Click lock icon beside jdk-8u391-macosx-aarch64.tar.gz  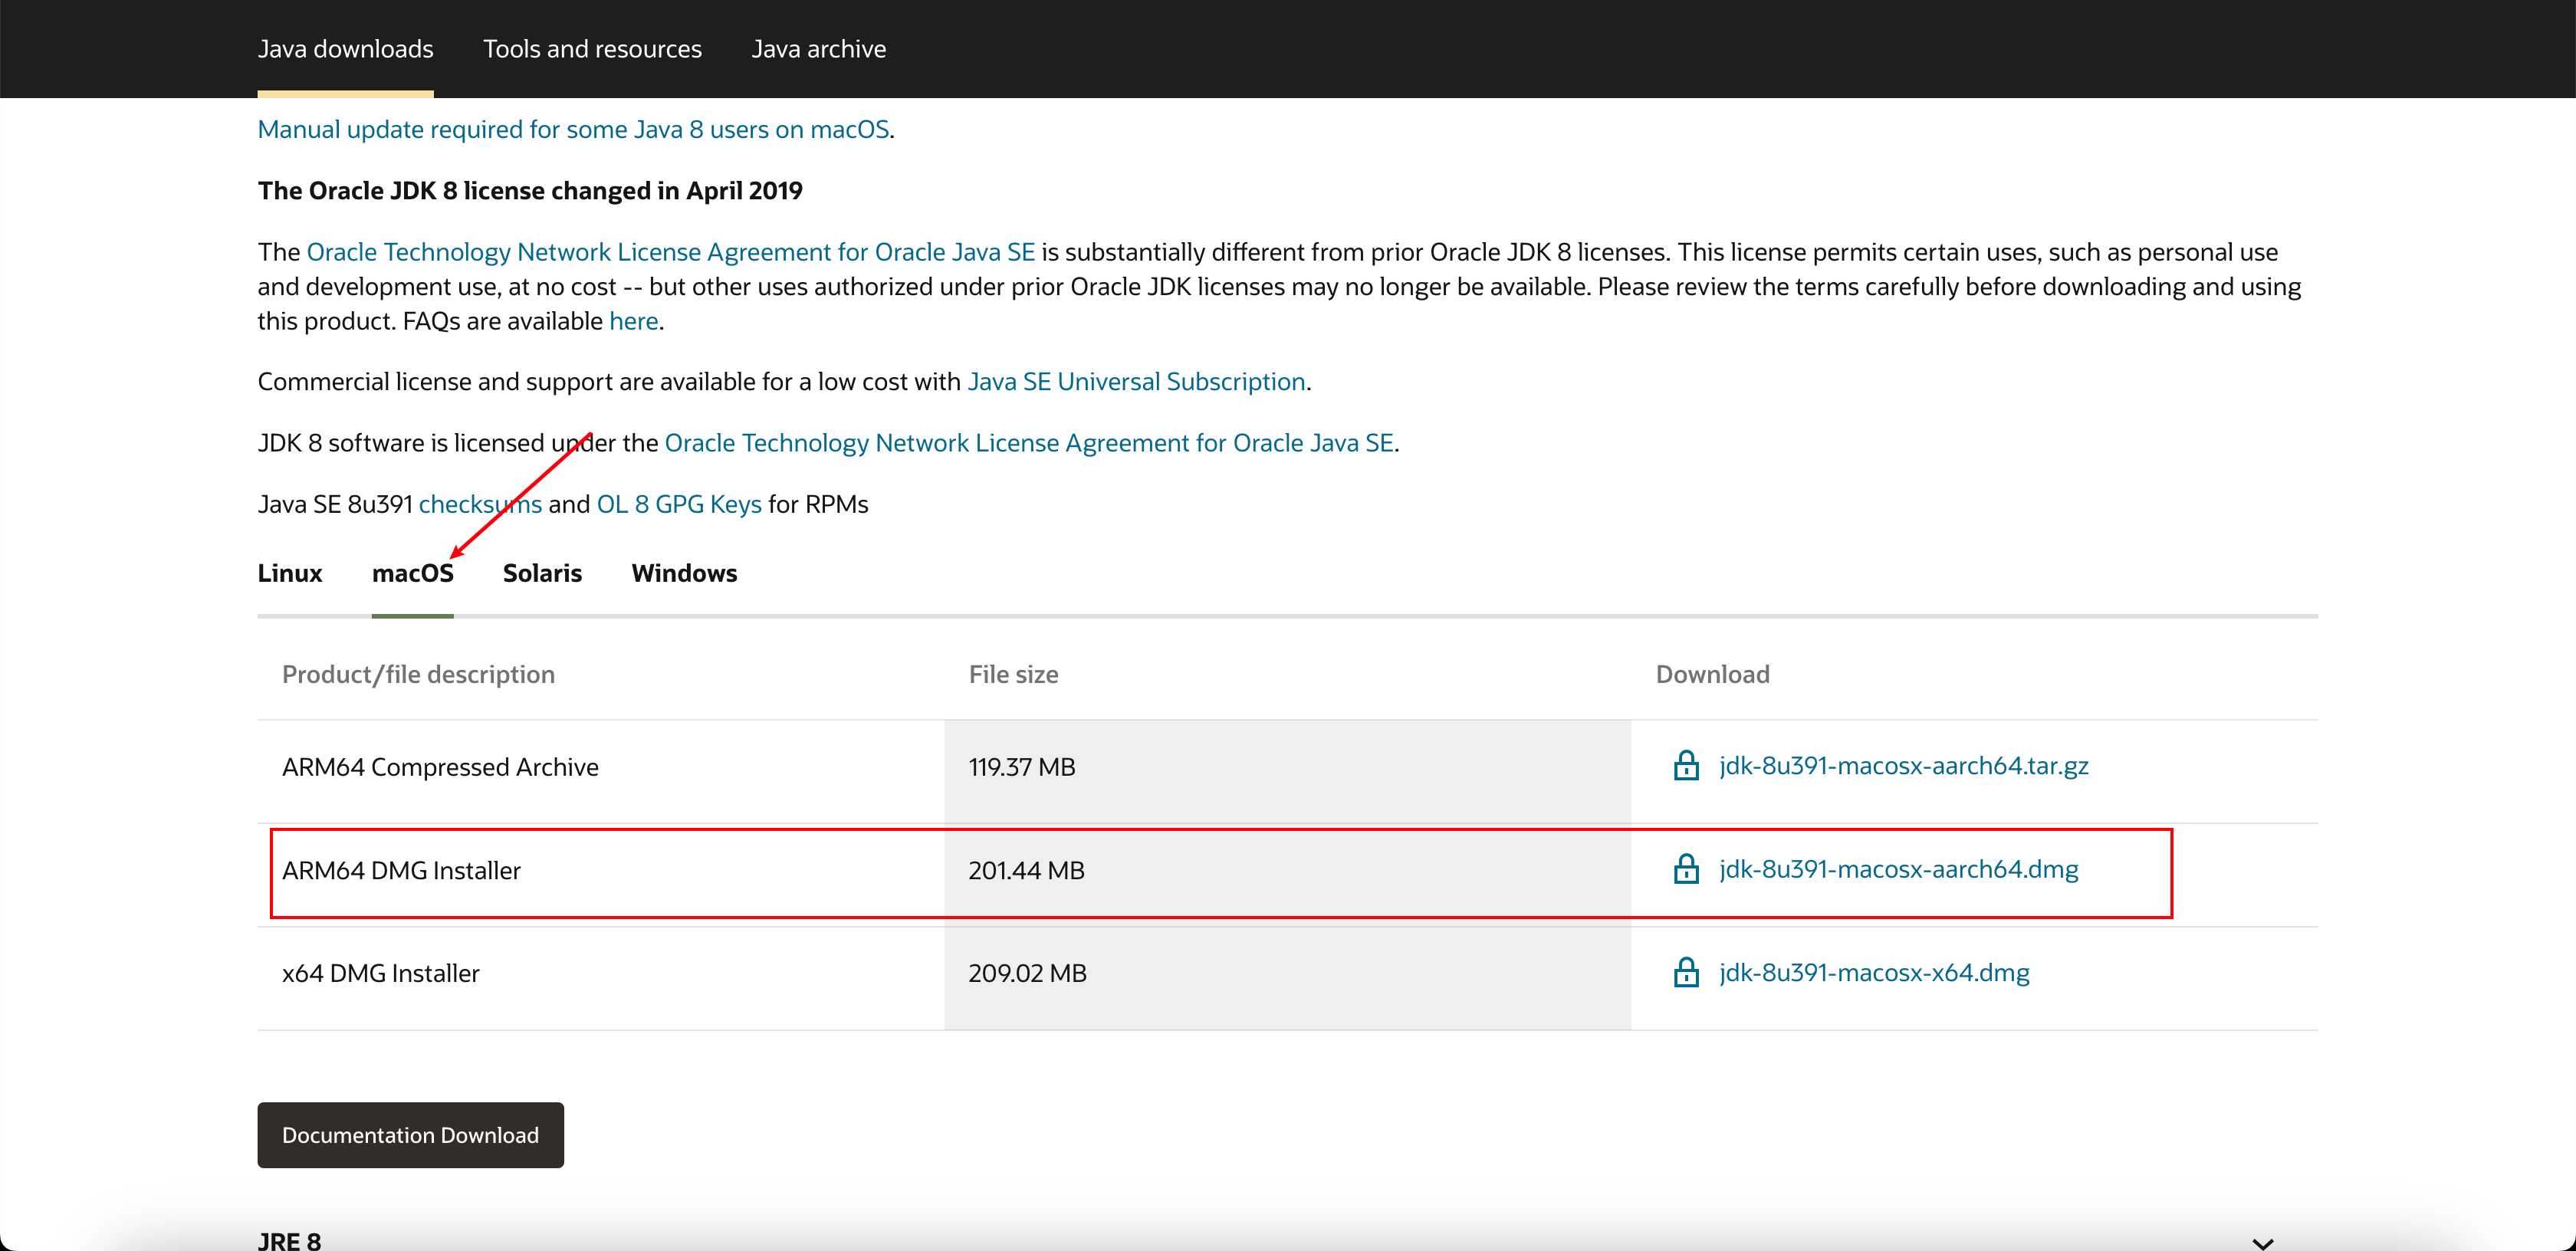pos(1686,766)
